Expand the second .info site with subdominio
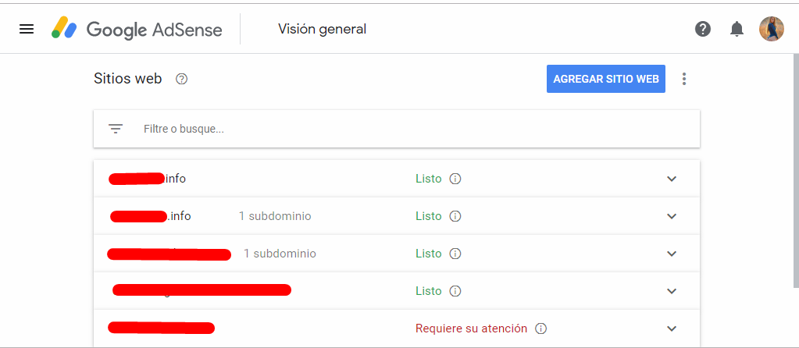Viewport: 799px width, 348px height. pos(672,216)
